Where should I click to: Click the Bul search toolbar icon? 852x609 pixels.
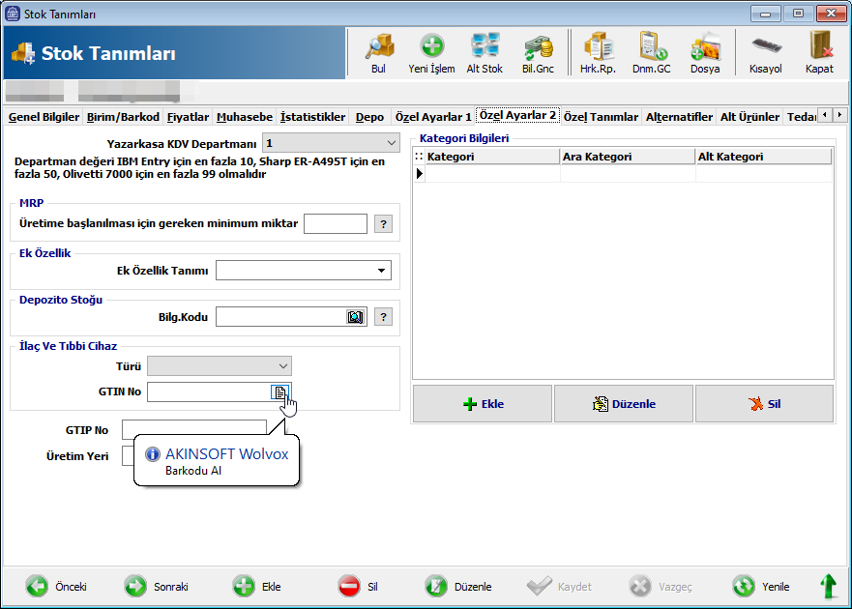click(377, 52)
